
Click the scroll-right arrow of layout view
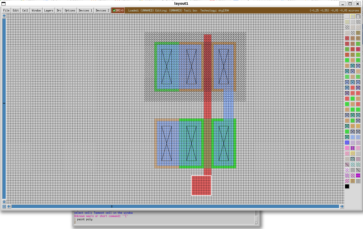pos(342,206)
